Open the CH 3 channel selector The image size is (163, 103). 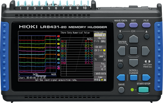tap(97, 50)
